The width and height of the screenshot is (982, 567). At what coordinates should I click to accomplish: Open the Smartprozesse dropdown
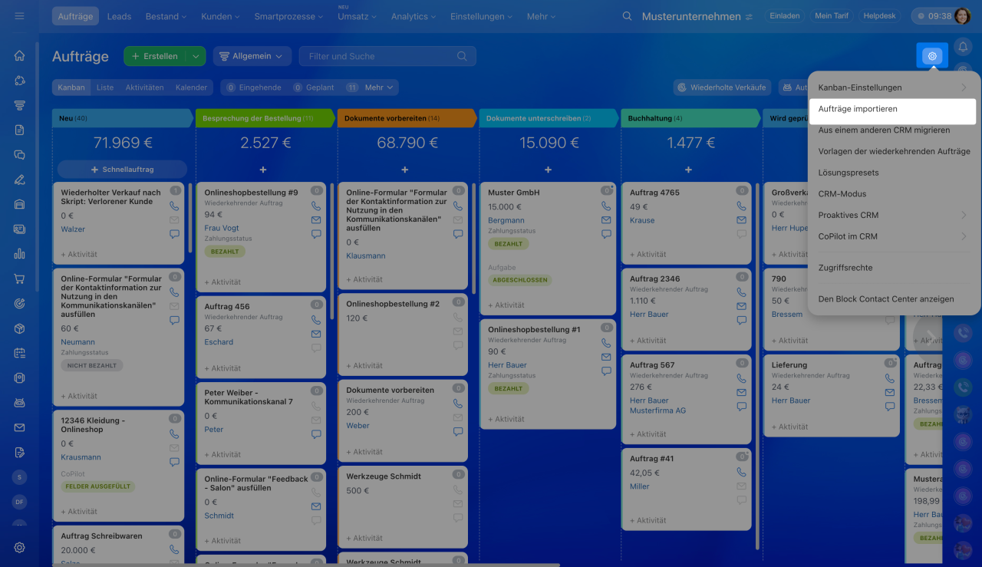288,16
